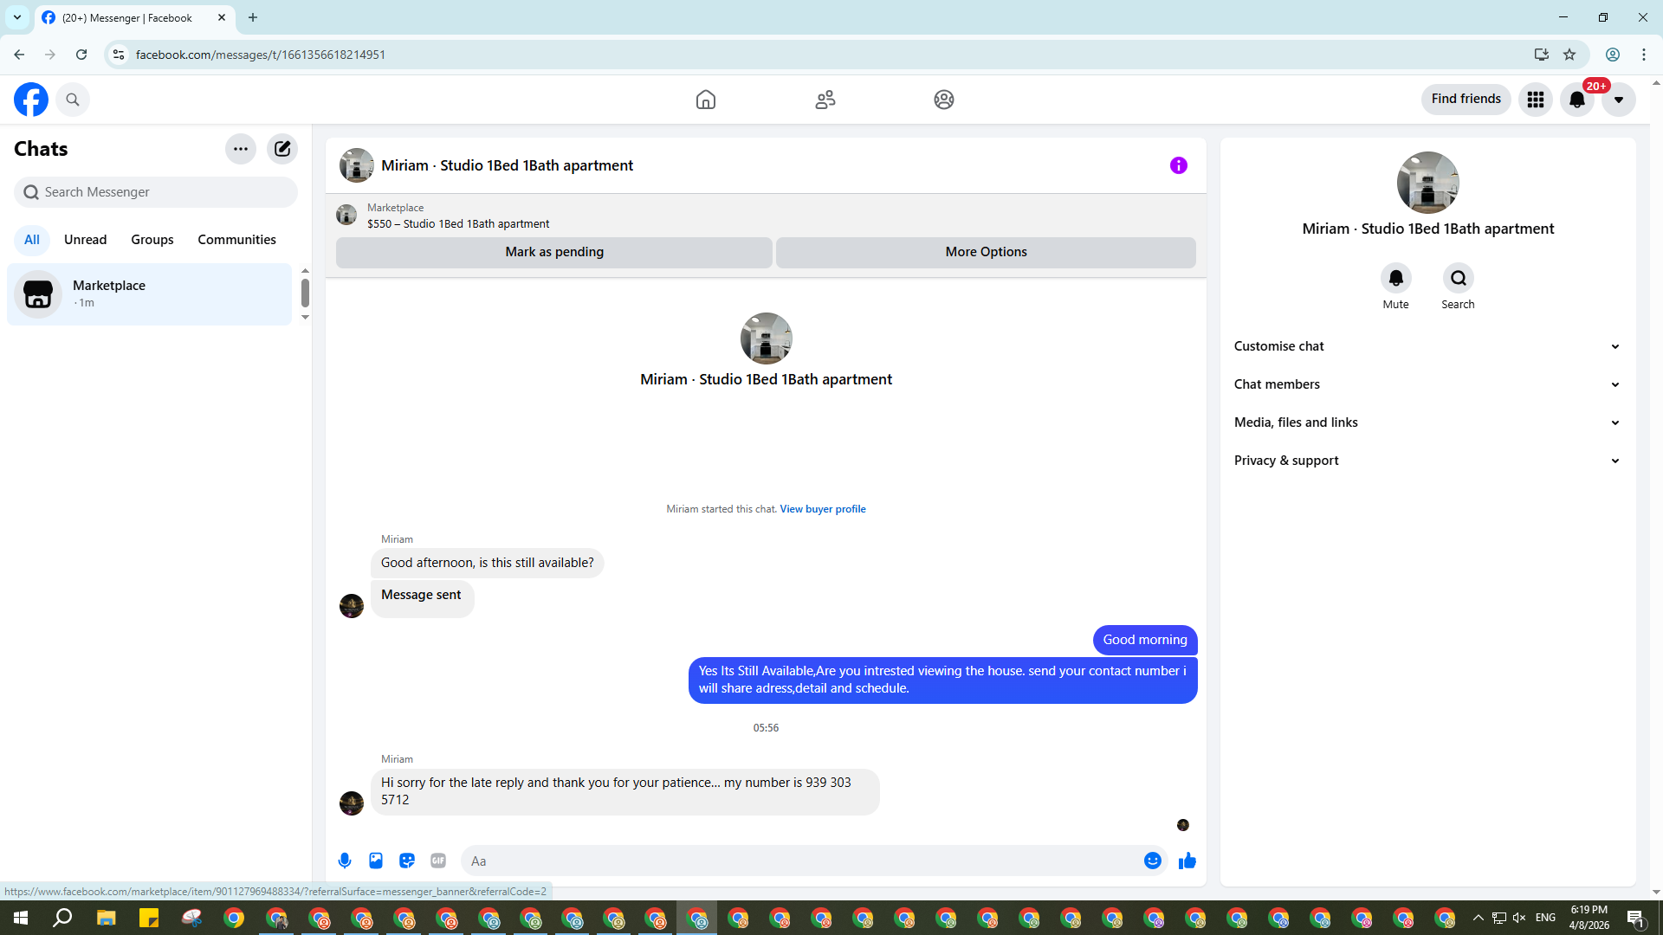Open the emoji picker in the message box
Image resolution: width=1663 pixels, height=935 pixels.
[1152, 861]
